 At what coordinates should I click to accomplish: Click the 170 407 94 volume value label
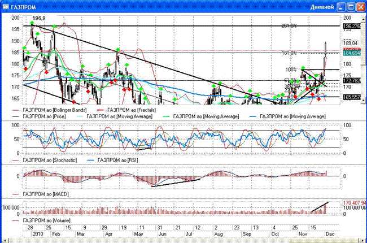click(x=355, y=203)
